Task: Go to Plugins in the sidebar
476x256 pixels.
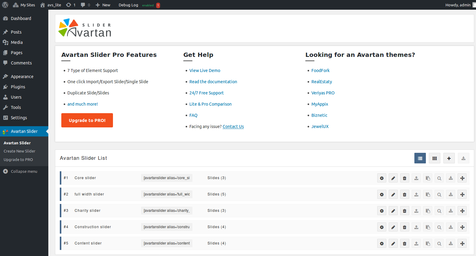Action: coord(18,87)
